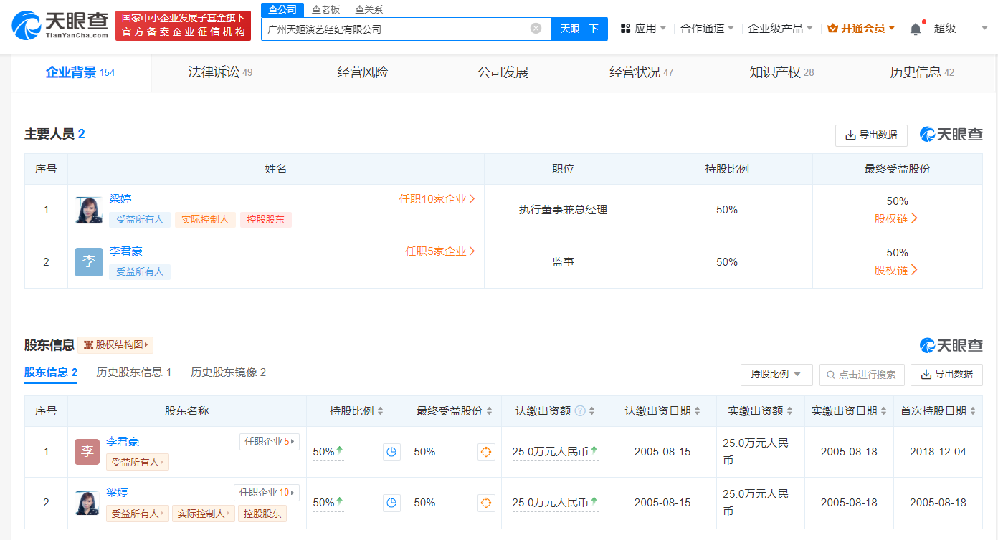The height and width of the screenshot is (540, 998).
Task: Open the pie chart icon in 李君豪 shareholder row
Action: coord(391,452)
